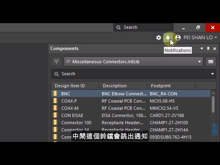Image resolution: width=220 pixels, height=165 pixels.
Task: Click the 050DSUB0.762-4H15 footprint cell
Action: coord(170,137)
